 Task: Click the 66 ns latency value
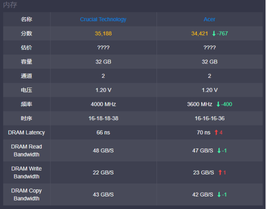pyautogui.click(x=103, y=133)
